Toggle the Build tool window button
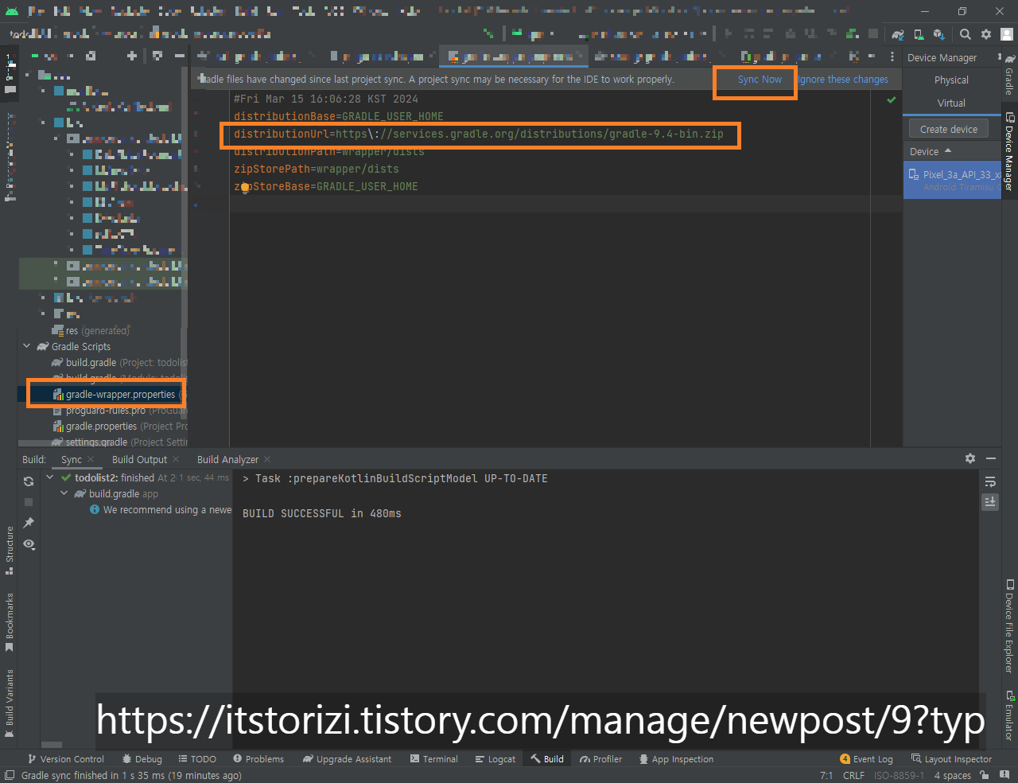The image size is (1018, 783). pos(547,759)
